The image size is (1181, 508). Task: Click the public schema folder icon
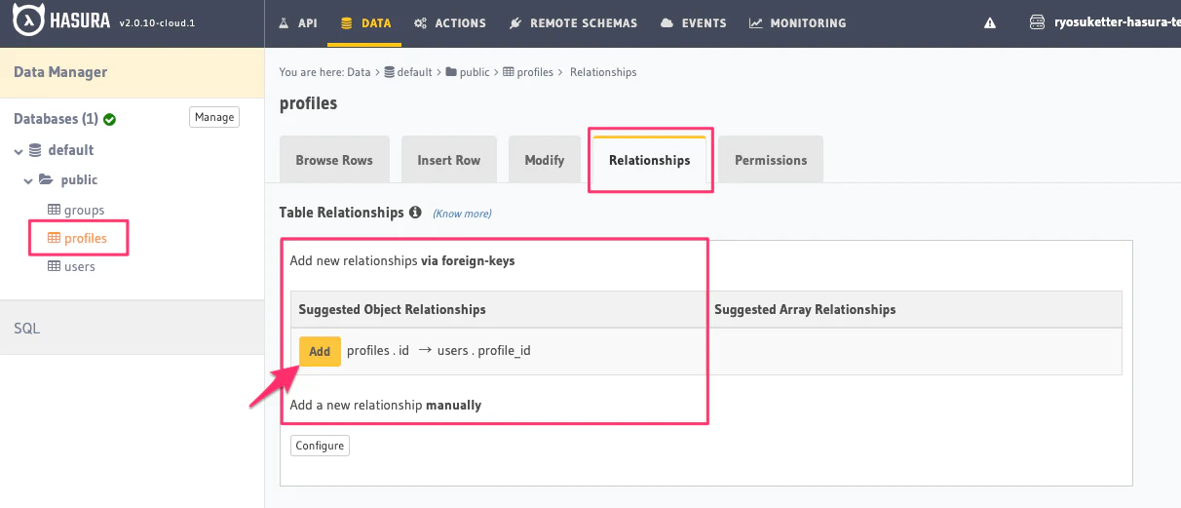tap(46, 179)
